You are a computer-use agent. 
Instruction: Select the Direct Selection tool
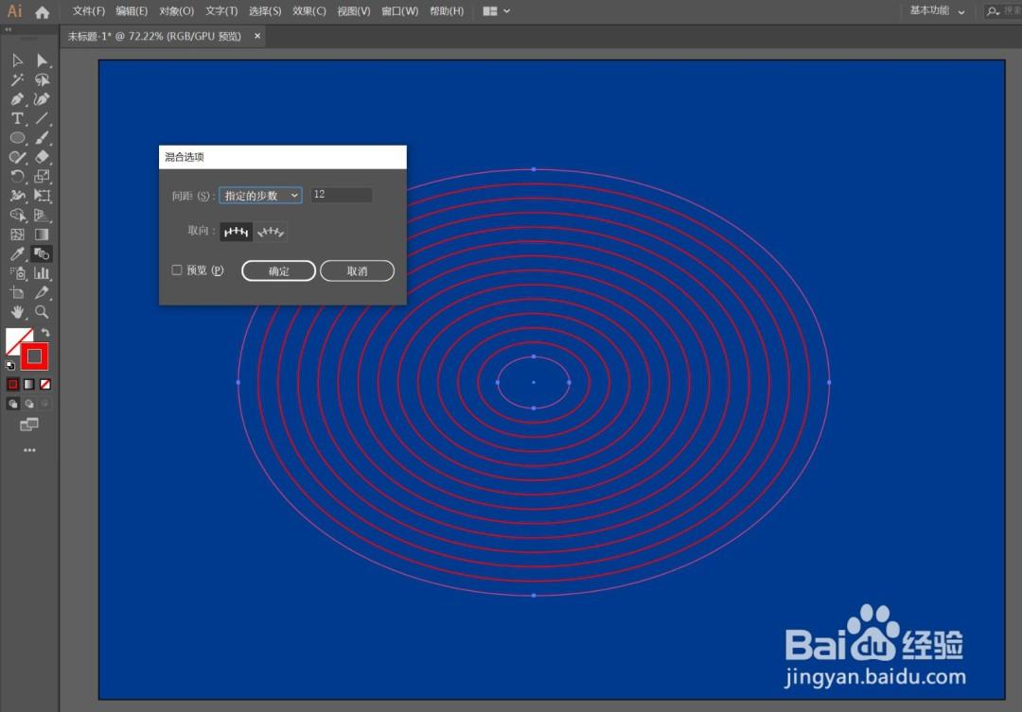tap(43, 61)
